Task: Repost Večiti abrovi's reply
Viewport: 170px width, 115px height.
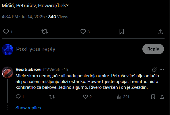Action: tap(52, 97)
